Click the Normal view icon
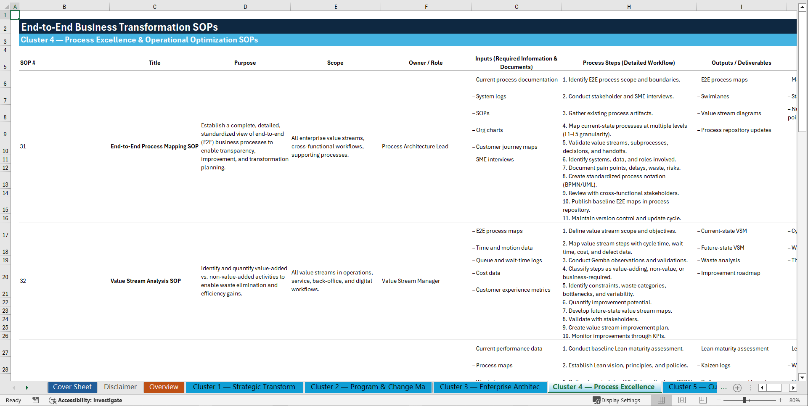808x406 pixels. [x=661, y=400]
